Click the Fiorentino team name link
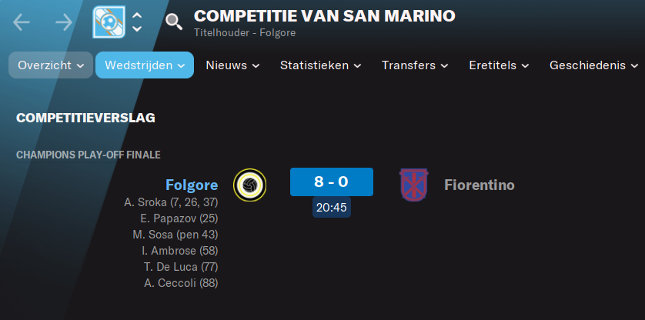Image resolution: width=645 pixels, height=320 pixels. coord(480,185)
